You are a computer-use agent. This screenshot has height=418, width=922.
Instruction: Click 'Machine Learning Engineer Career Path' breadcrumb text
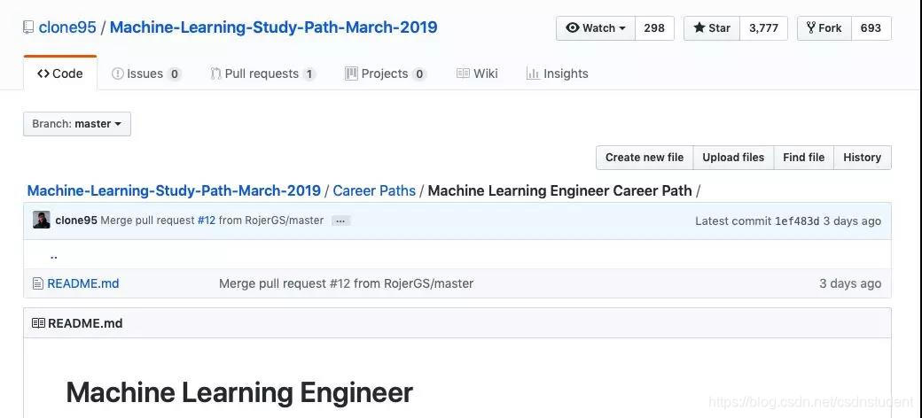pos(559,190)
